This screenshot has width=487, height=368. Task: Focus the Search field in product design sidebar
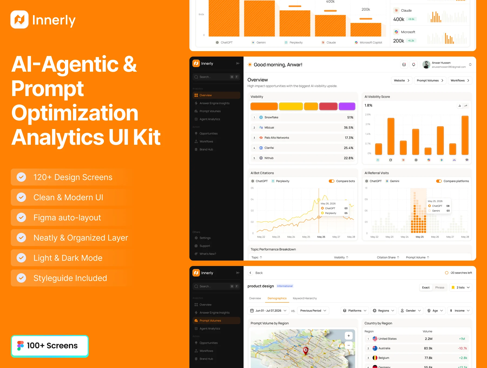[x=216, y=286]
